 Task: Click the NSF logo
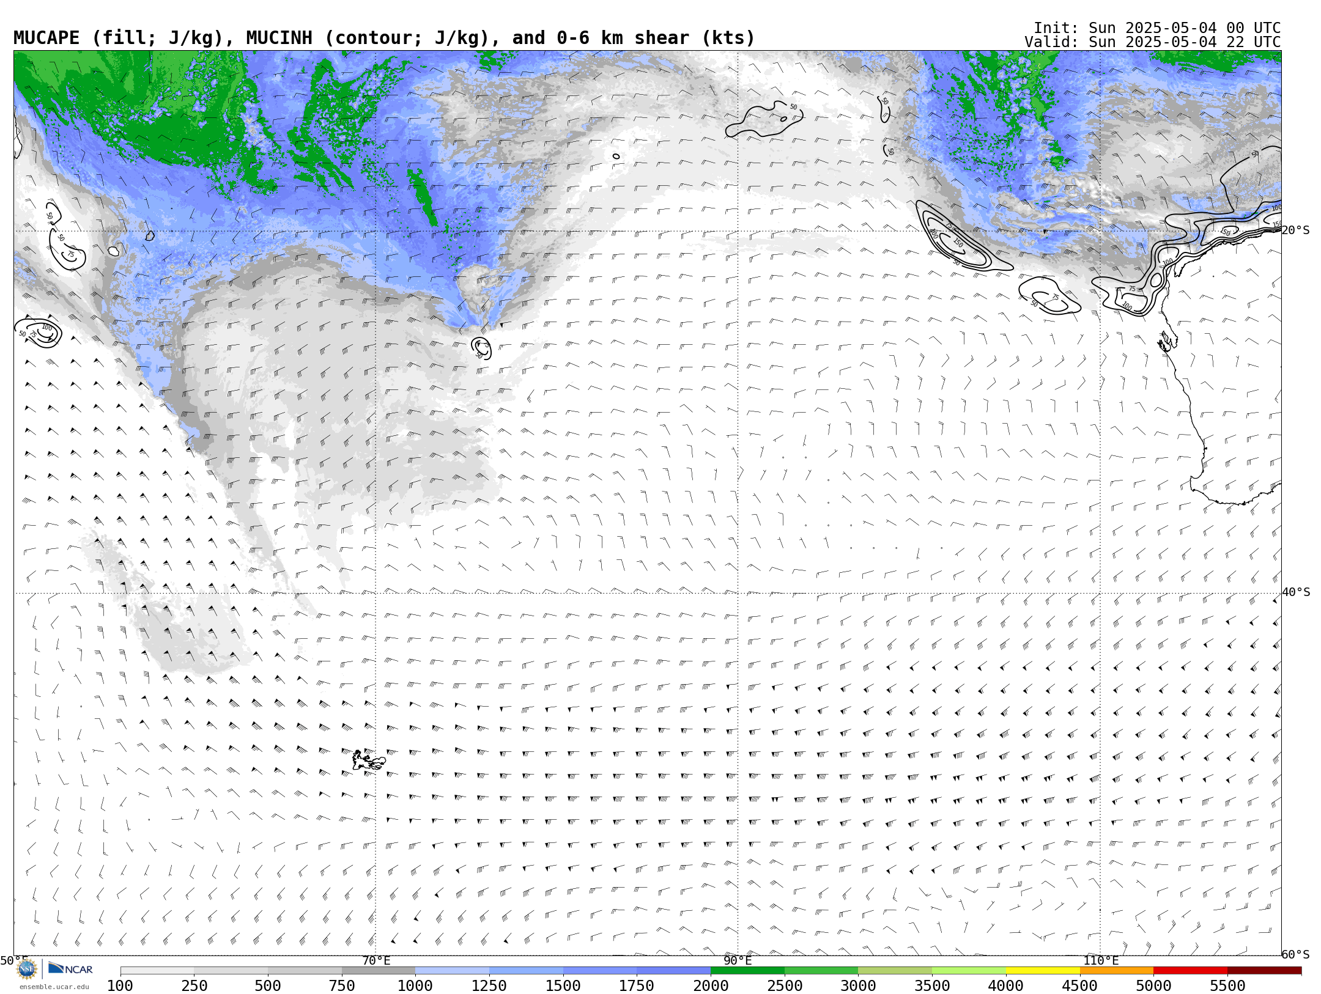coord(27,969)
